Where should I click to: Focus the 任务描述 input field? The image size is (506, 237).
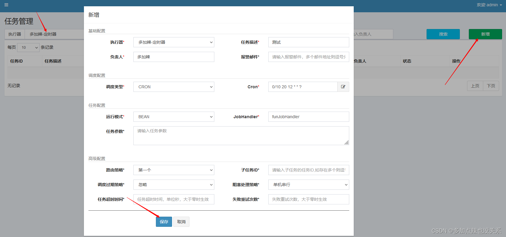309,42
